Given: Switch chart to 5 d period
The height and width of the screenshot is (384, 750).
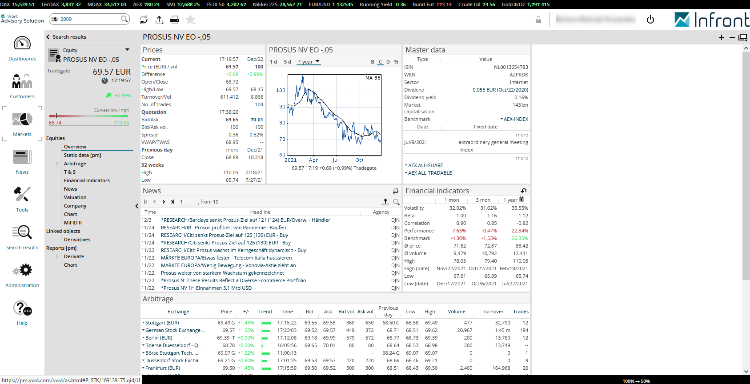Looking at the screenshot, I should click(x=287, y=62).
